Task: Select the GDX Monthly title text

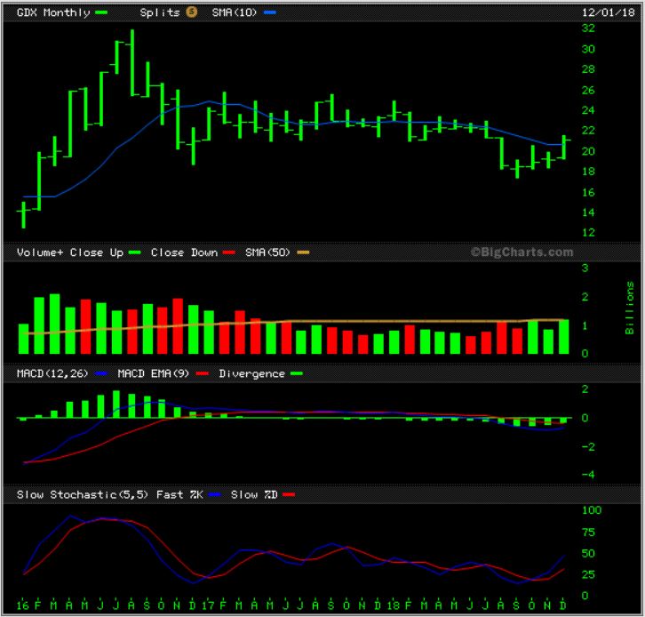Action: coord(53,12)
